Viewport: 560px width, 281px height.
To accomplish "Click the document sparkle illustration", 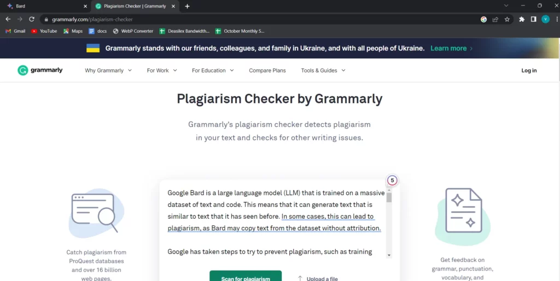I will point(463,216).
